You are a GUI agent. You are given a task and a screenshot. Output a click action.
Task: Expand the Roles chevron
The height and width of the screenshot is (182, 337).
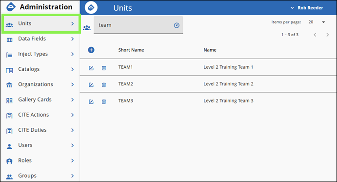[73, 161]
